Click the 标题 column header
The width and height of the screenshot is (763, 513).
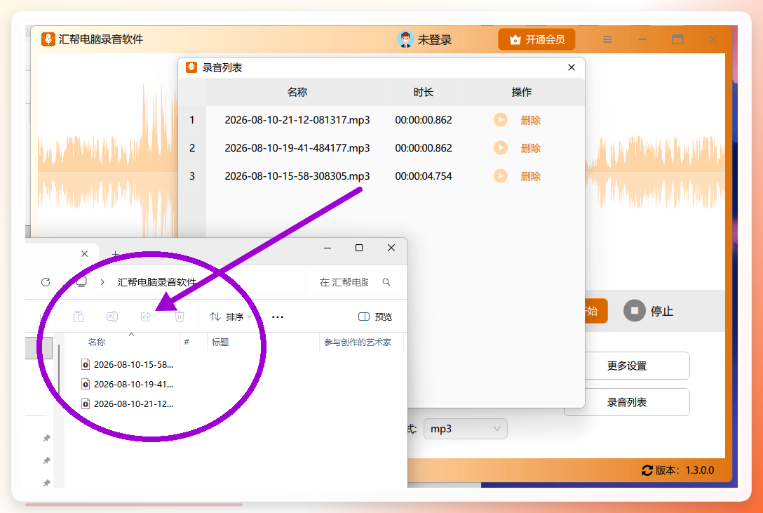point(220,342)
